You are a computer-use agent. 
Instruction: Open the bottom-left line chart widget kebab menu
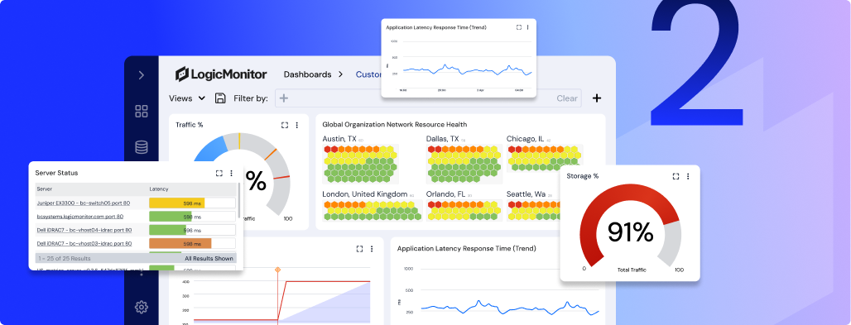click(372, 248)
